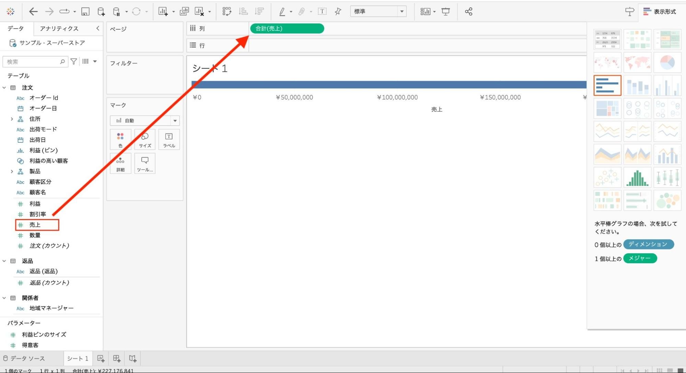Click the redo forward arrow
The height and width of the screenshot is (373, 686).
click(49, 11)
